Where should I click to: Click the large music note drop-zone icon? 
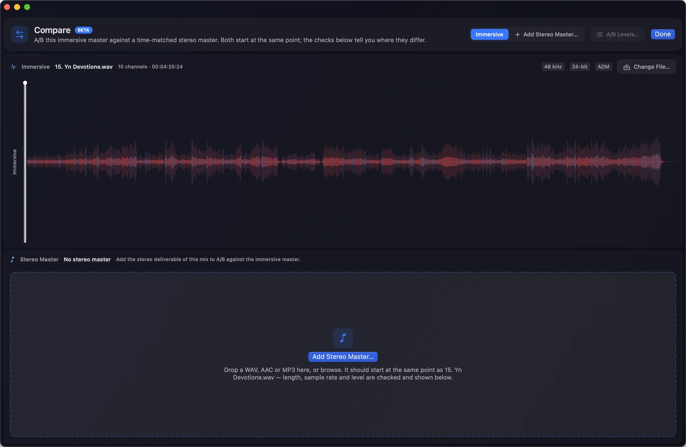click(x=343, y=338)
